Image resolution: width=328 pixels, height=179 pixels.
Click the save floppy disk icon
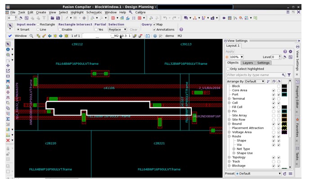coord(58,18)
